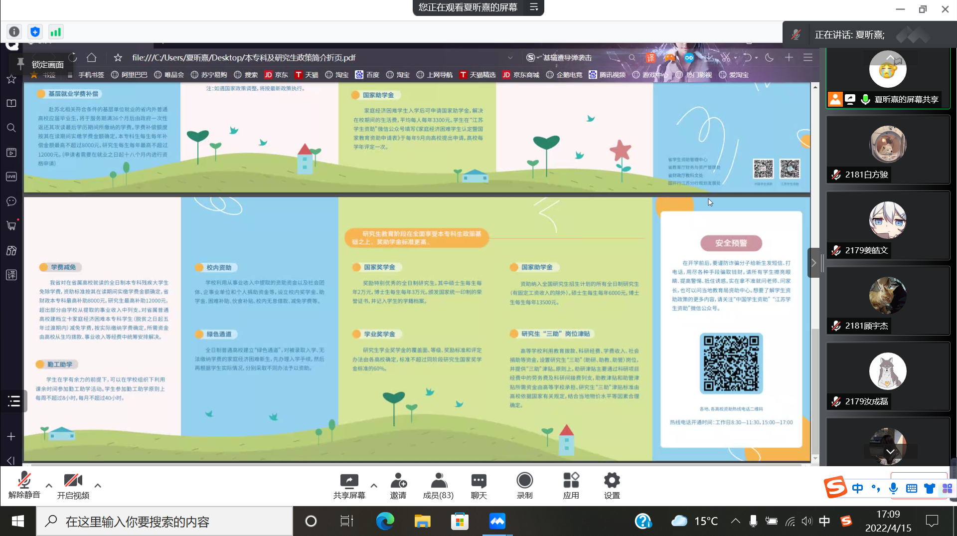
Task: Start recording with the Record button
Action: click(x=524, y=481)
